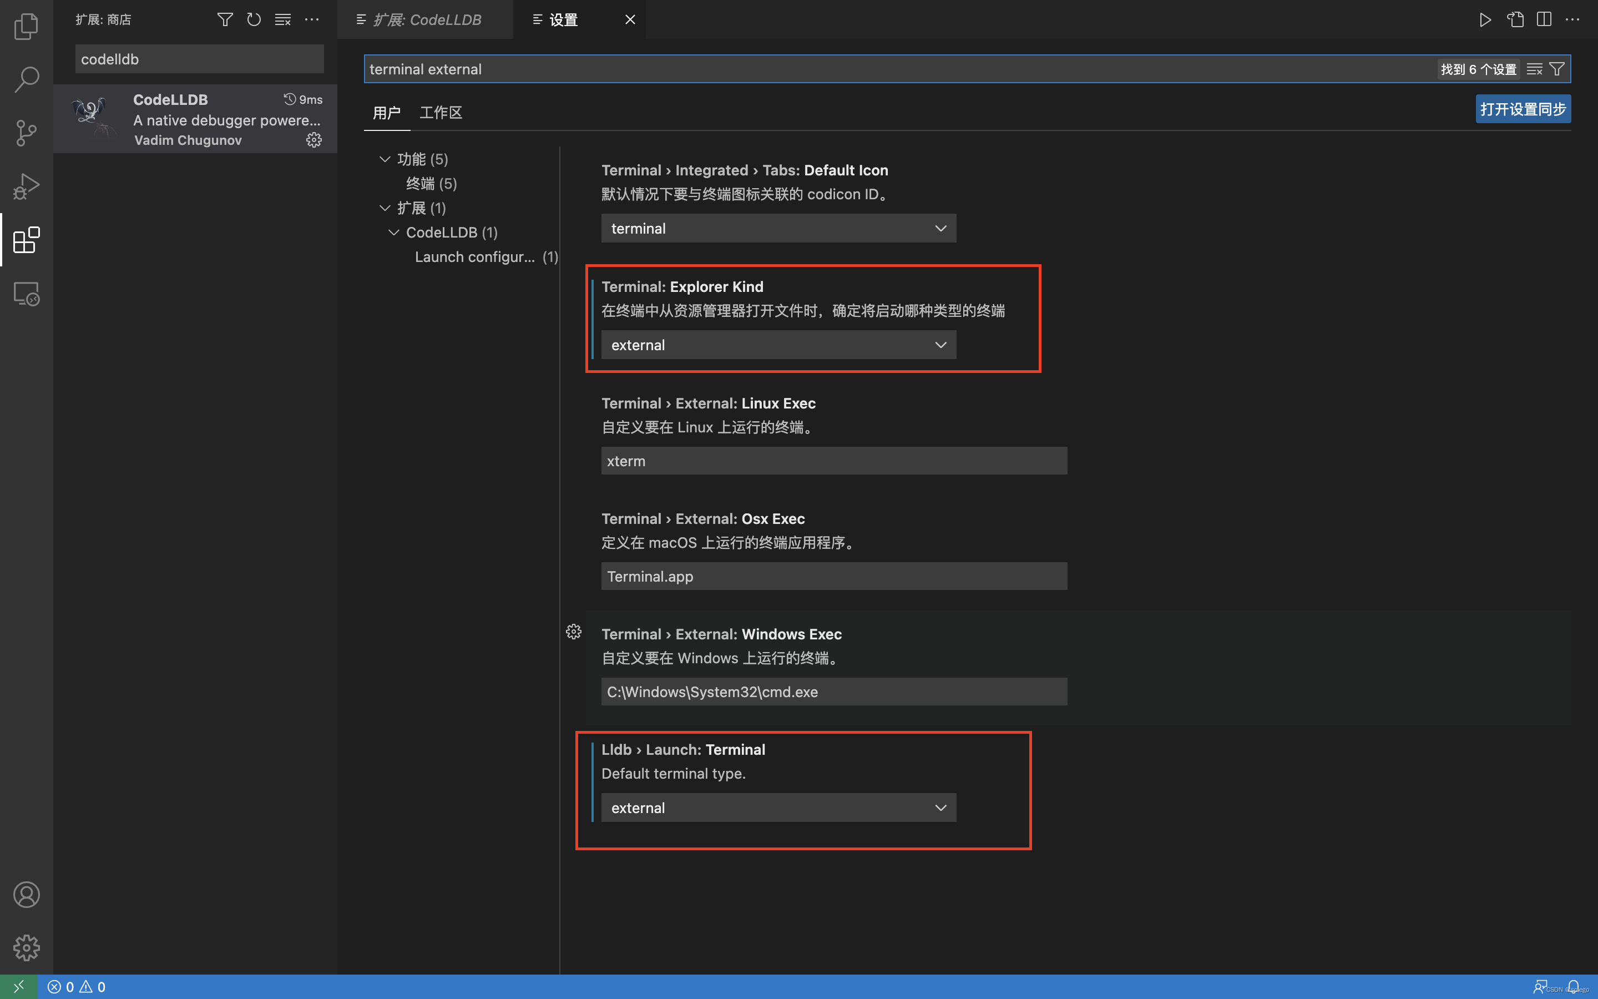The width and height of the screenshot is (1598, 999).
Task: Open the Run and Debug view
Action: click(x=27, y=186)
